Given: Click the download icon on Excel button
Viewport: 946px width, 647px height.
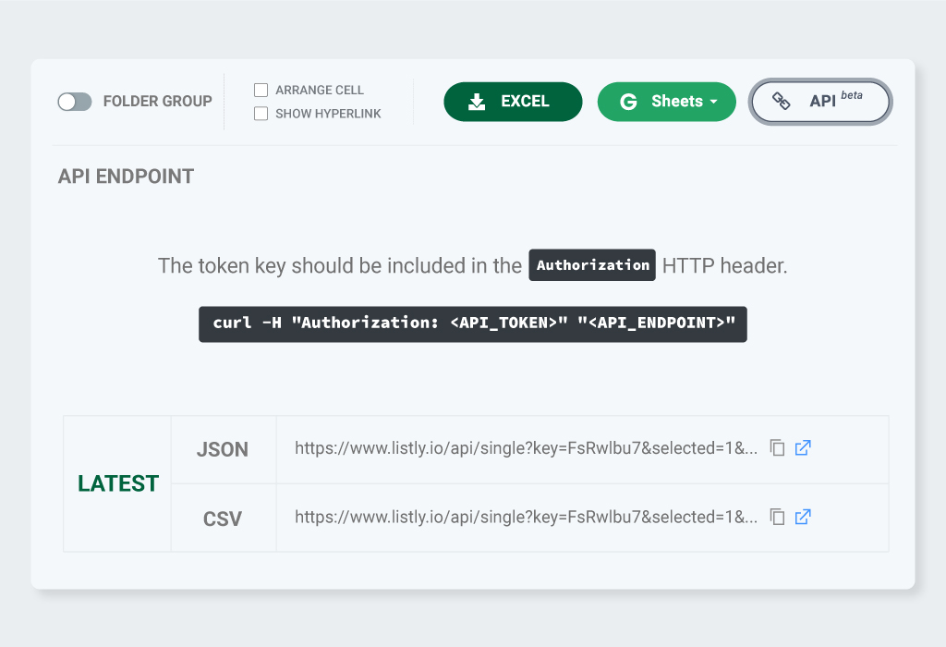Looking at the screenshot, I should click(x=477, y=102).
